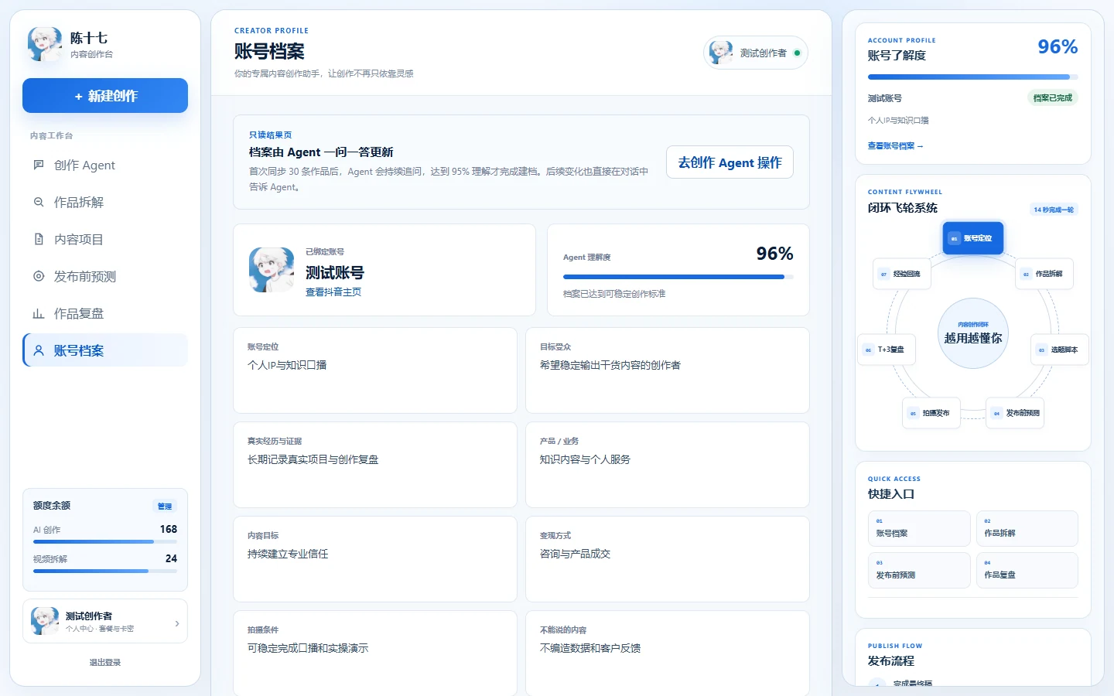The height and width of the screenshot is (696, 1114).
Task: Click the 视频拆解 quota bar
Action: (105, 571)
